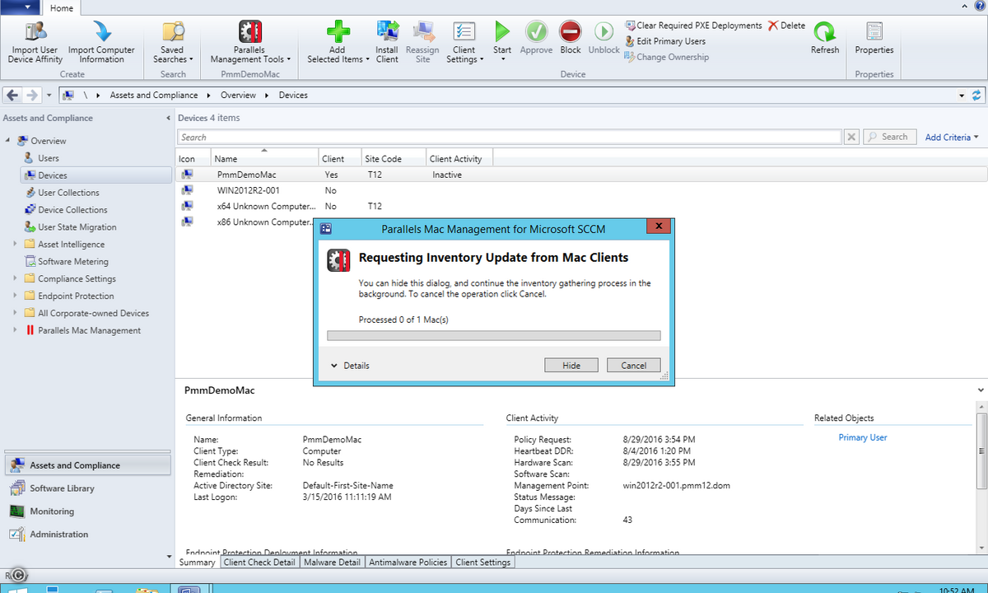Expand the Parallels Mac Management node
This screenshot has height=593, width=988.
pyautogui.click(x=15, y=331)
